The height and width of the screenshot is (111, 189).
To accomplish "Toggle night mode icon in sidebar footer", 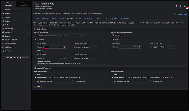I will coord(8,58).
